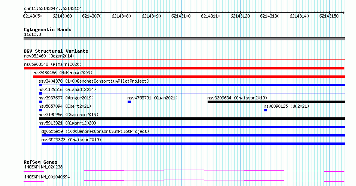Click ruler position 62143090
Screen dimensions: 356x186
click(x=151, y=16)
